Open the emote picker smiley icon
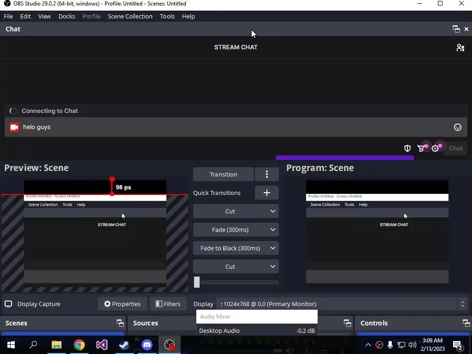The height and width of the screenshot is (354, 472). pyautogui.click(x=458, y=127)
